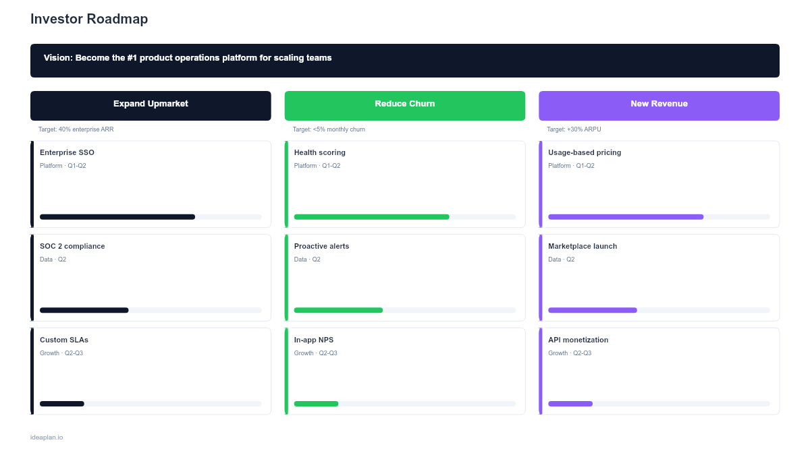Select the Reduce Churn column header
Viewport: 810px width, 455px height.
[x=405, y=105]
